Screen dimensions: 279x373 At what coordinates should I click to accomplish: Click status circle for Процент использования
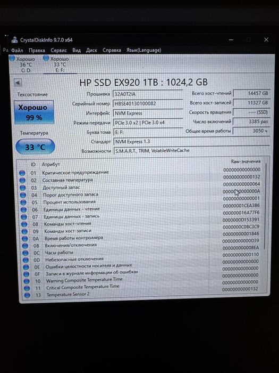23,202
